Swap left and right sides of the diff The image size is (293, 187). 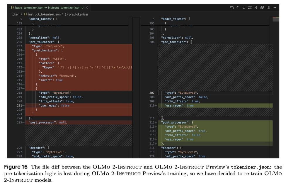tap(250, 8)
